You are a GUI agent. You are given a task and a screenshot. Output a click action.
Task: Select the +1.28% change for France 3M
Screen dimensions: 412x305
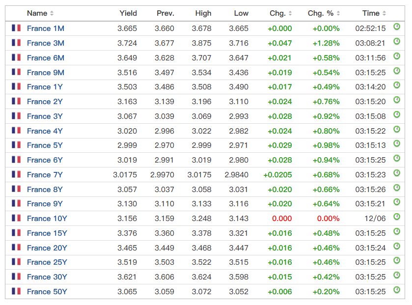pos(326,43)
